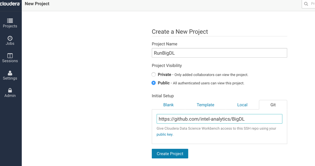Switch to the Blank setup tab
The image size is (315, 166).
(x=168, y=105)
